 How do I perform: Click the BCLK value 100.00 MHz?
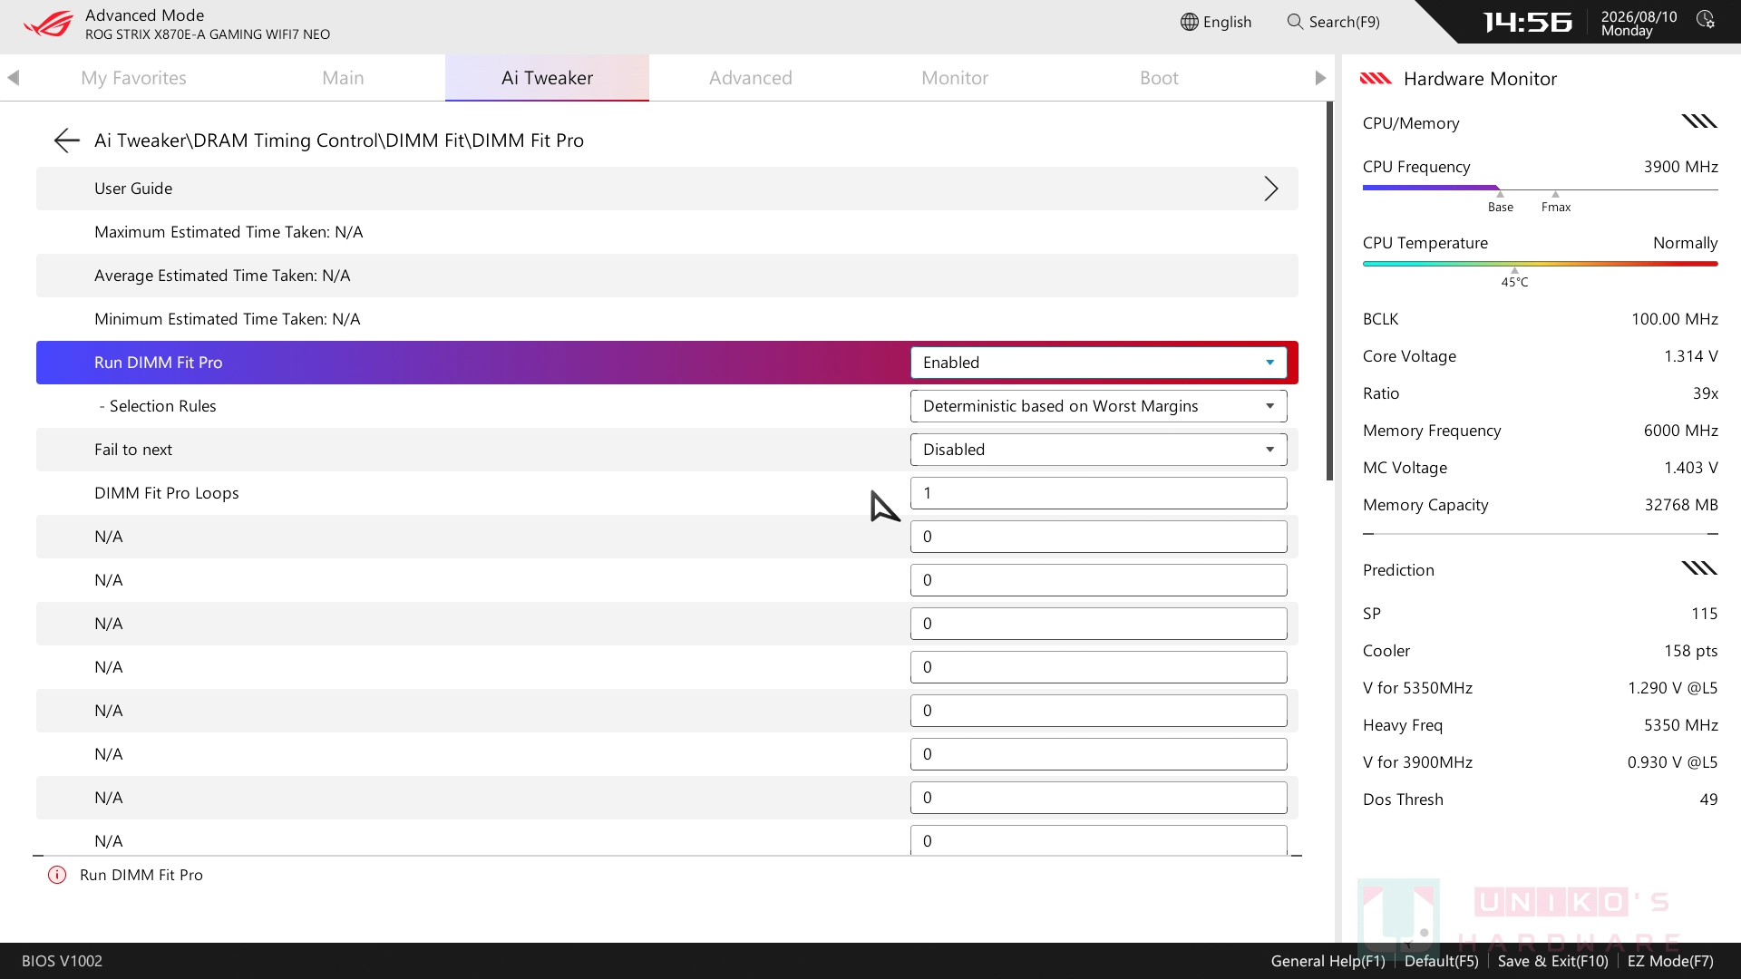click(x=1674, y=319)
